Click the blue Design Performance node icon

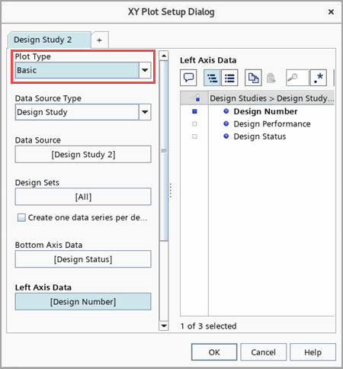(226, 124)
